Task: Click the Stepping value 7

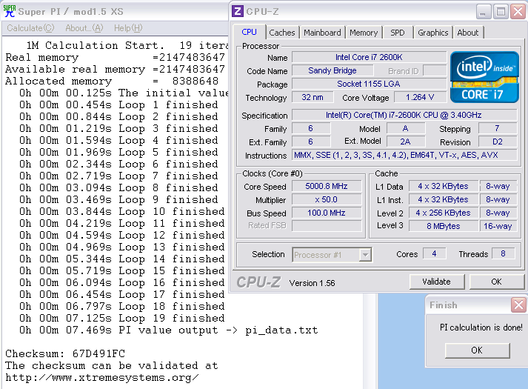Action: tap(498, 128)
